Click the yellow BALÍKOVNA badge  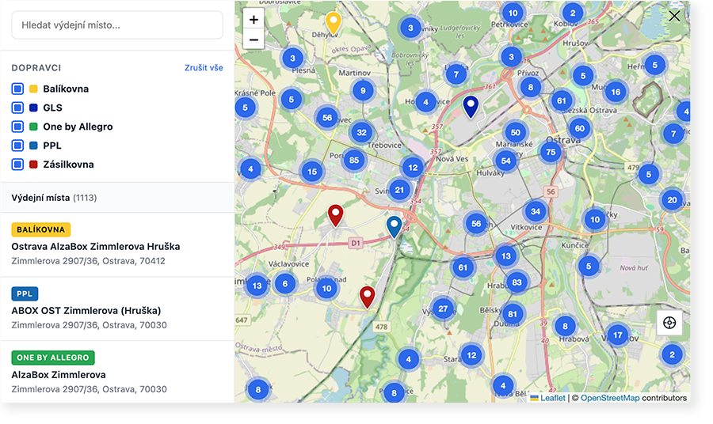pyautogui.click(x=41, y=229)
